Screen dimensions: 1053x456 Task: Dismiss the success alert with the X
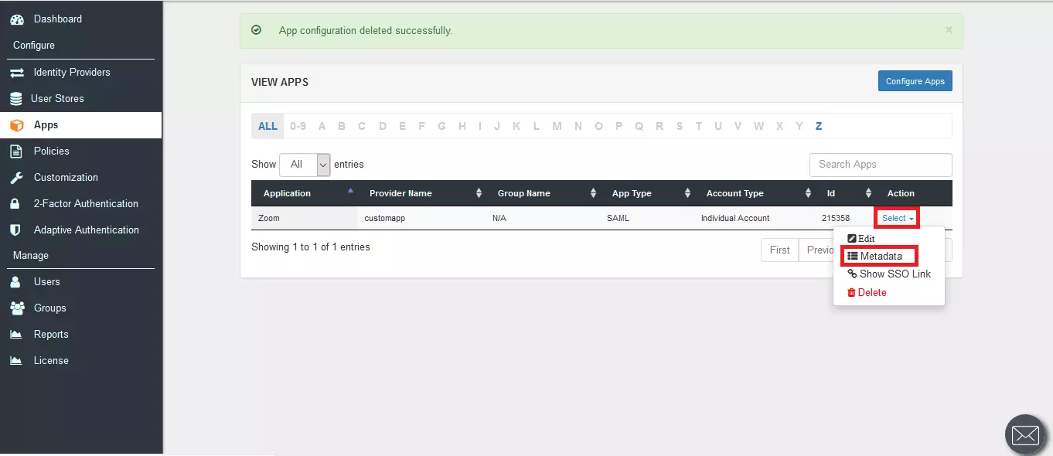(x=949, y=30)
